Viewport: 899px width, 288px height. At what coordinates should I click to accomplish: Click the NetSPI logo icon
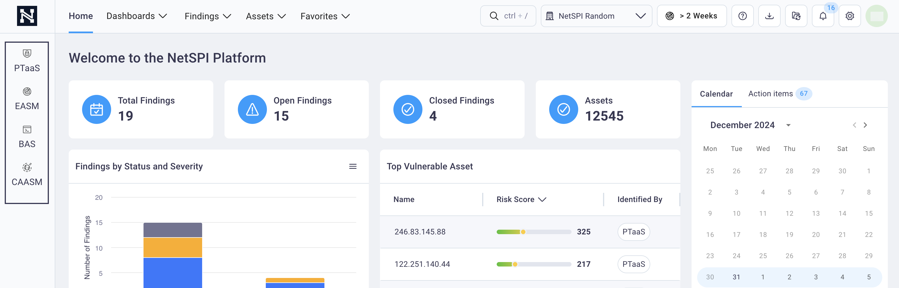27,16
